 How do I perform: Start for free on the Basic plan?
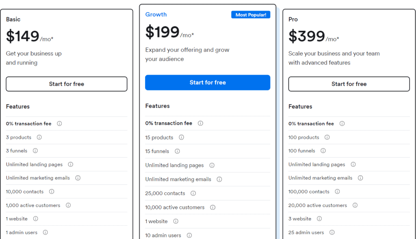tap(66, 84)
